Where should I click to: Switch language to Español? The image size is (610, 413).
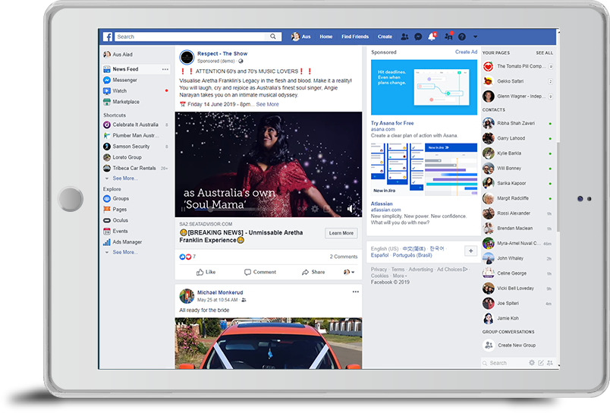coord(379,255)
